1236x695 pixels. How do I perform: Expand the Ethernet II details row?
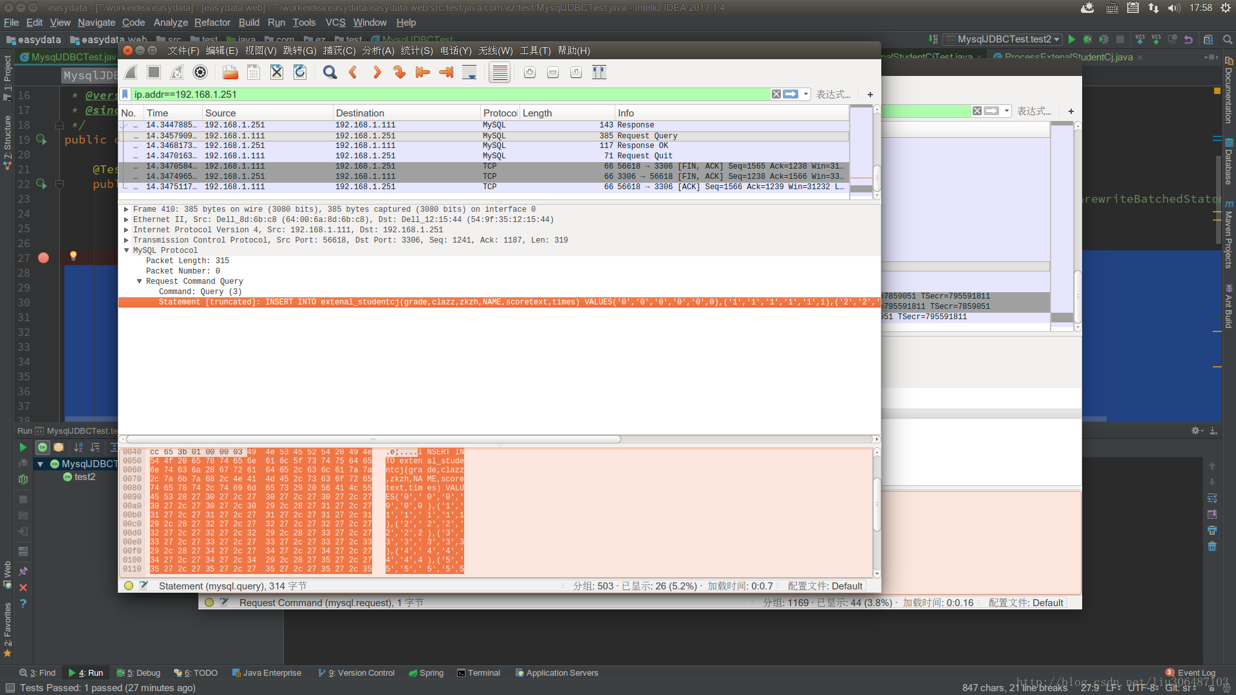point(126,219)
